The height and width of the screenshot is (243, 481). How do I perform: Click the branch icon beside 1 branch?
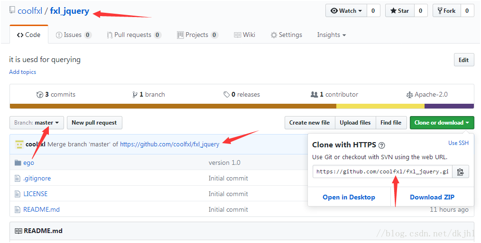point(135,95)
